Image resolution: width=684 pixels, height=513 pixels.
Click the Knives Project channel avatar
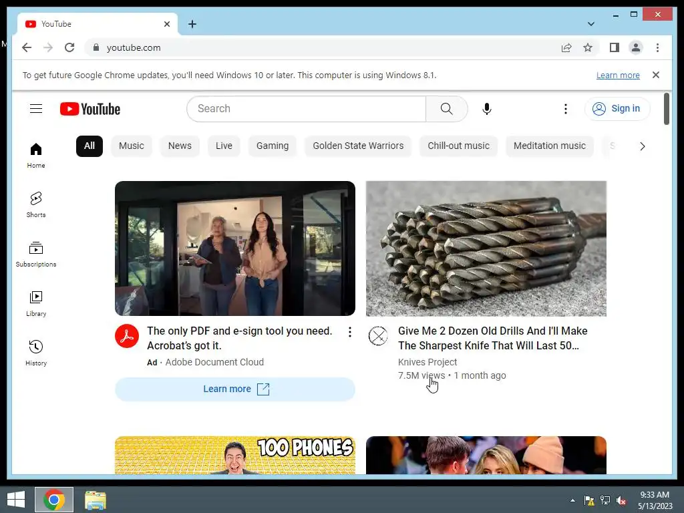[378, 336]
